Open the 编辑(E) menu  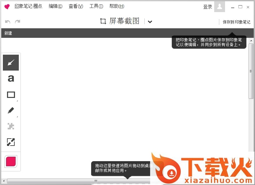[55, 6]
